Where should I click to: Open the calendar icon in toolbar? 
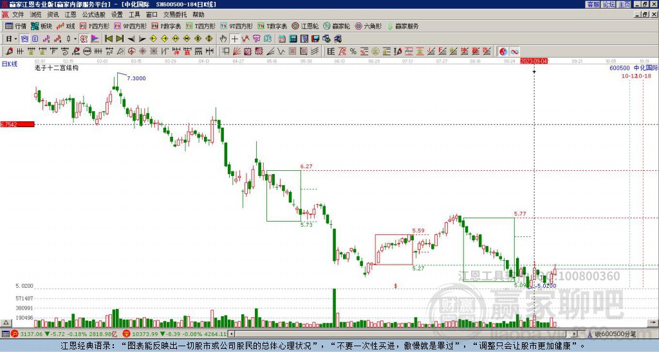tap(282, 39)
